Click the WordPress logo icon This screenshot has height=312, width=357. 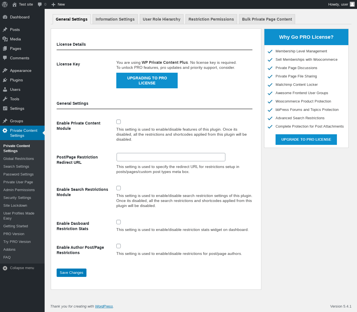pos(5,4)
